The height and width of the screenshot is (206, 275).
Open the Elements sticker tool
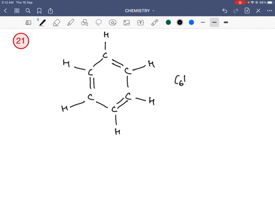click(x=112, y=22)
